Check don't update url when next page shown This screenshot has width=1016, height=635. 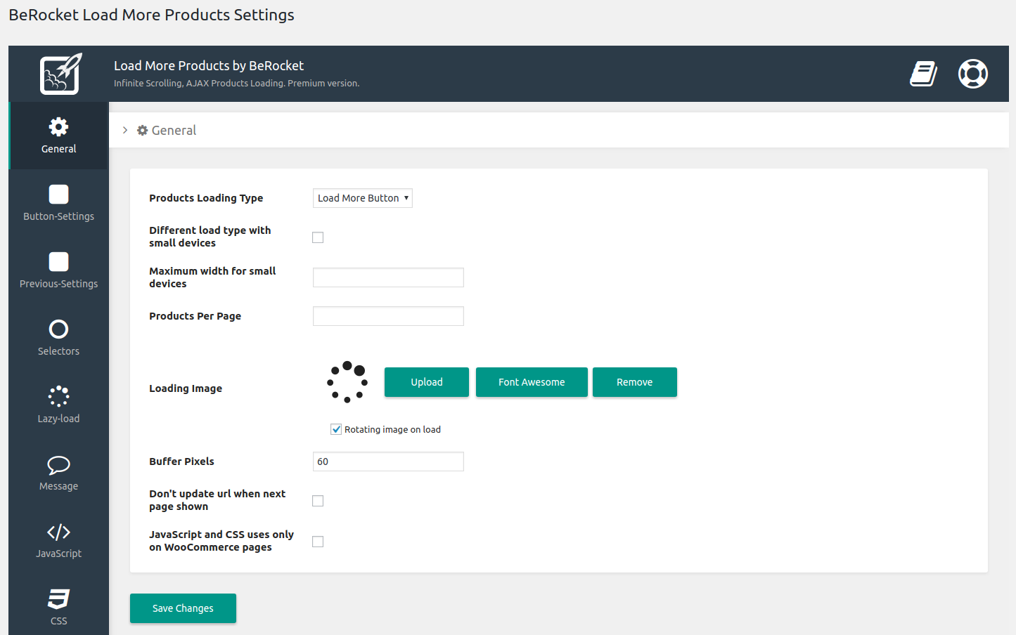point(317,500)
